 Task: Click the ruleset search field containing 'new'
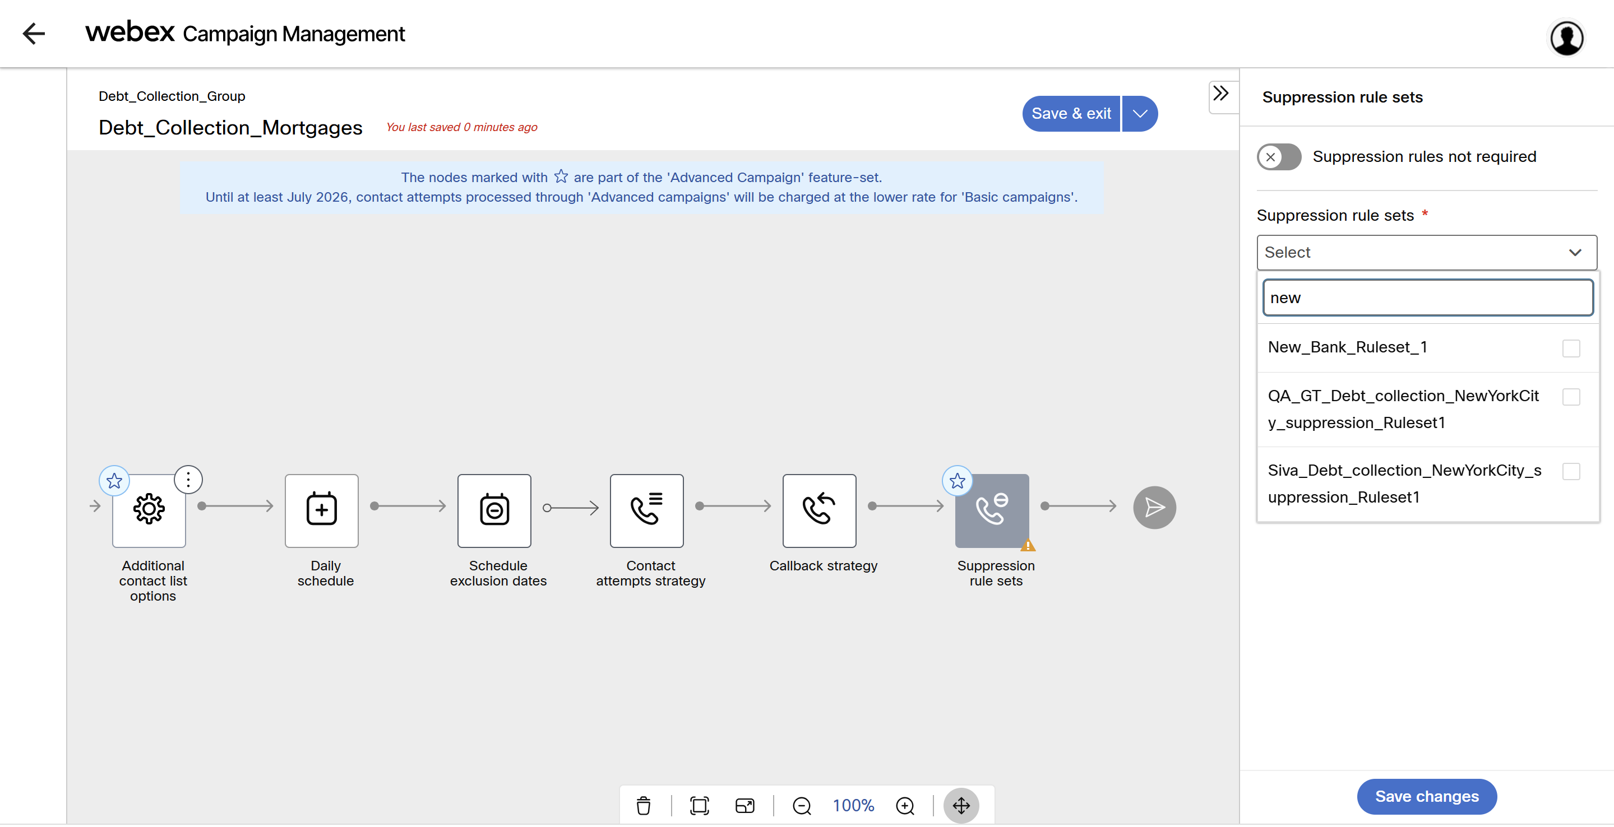pos(1427,298)
